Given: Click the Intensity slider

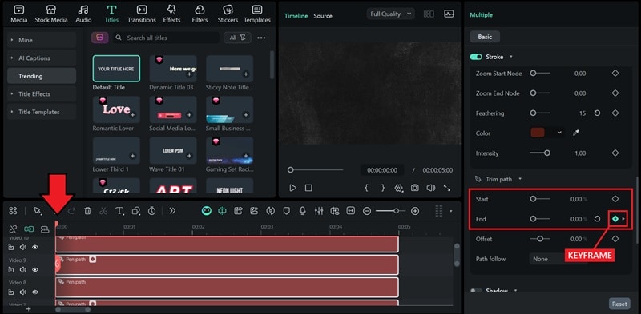Looking at the screenshot, I should [x=540, y=153].
